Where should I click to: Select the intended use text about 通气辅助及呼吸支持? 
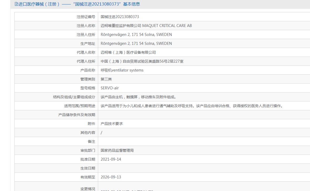coord(192,106)
